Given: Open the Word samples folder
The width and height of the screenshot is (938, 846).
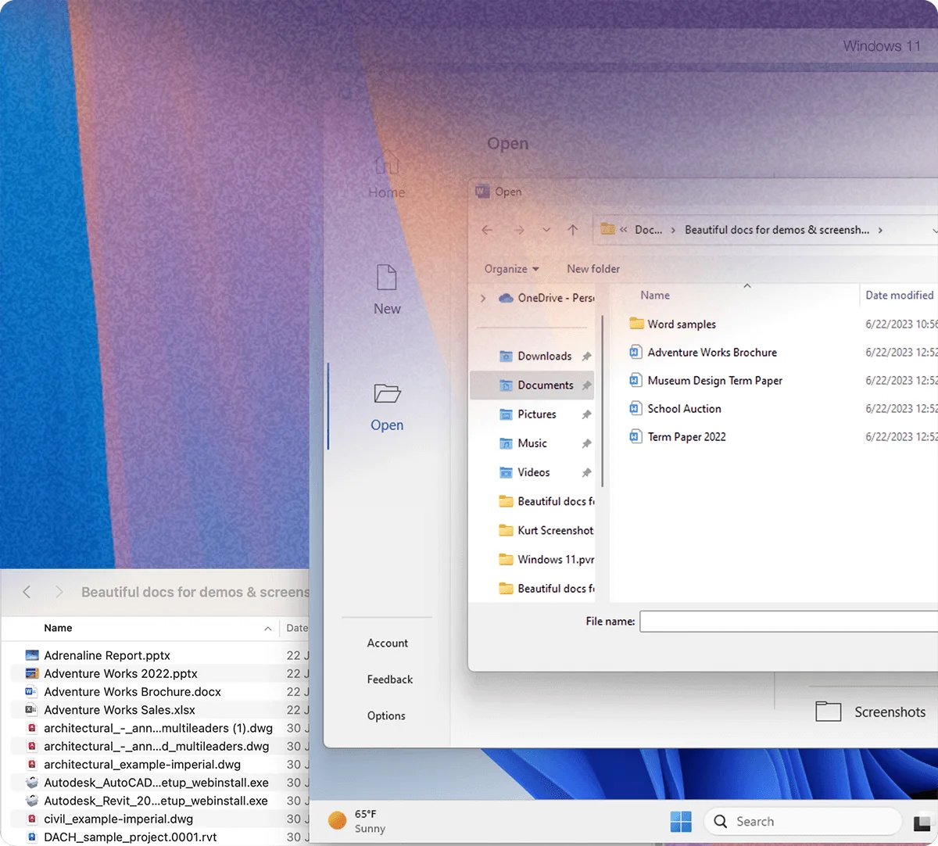Looking at the screenshot, I should tap(681, 324).
